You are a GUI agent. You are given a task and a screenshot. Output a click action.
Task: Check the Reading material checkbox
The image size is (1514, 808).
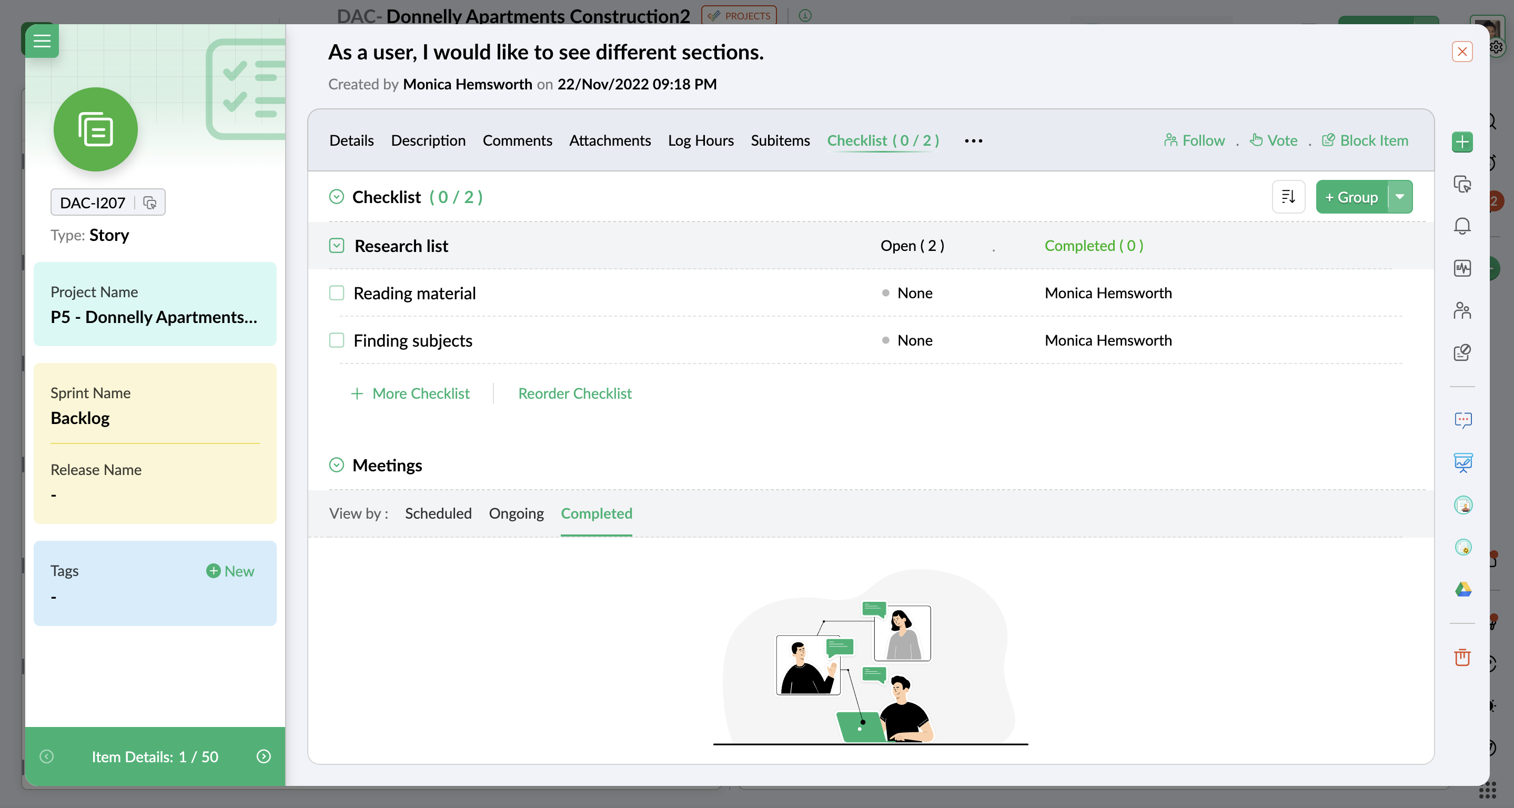[336, 292]
